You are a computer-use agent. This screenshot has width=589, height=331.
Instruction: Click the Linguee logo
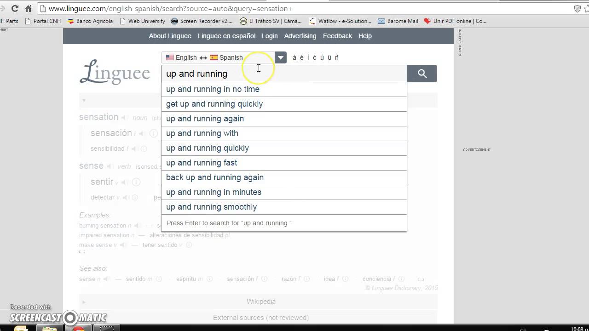tap(115, 73)
